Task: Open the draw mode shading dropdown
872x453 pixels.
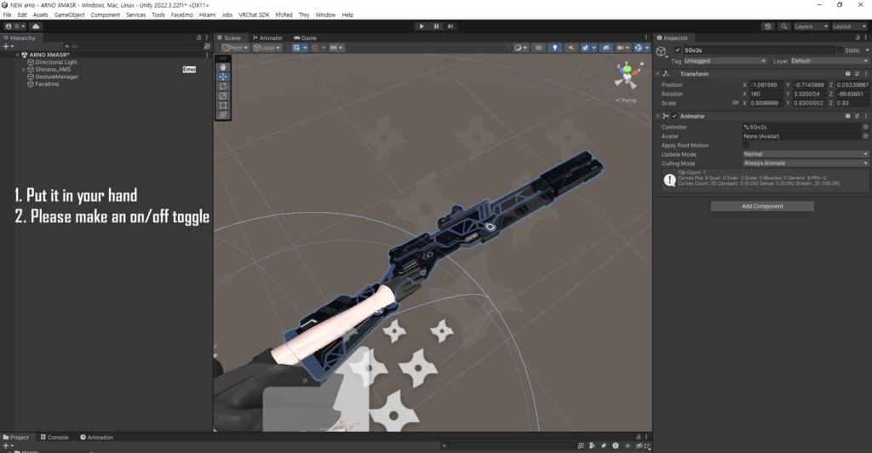Action: coord(520,48)
